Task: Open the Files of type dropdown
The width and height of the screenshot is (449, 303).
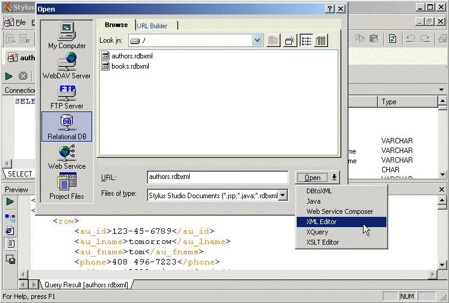Action: (283, 195)
